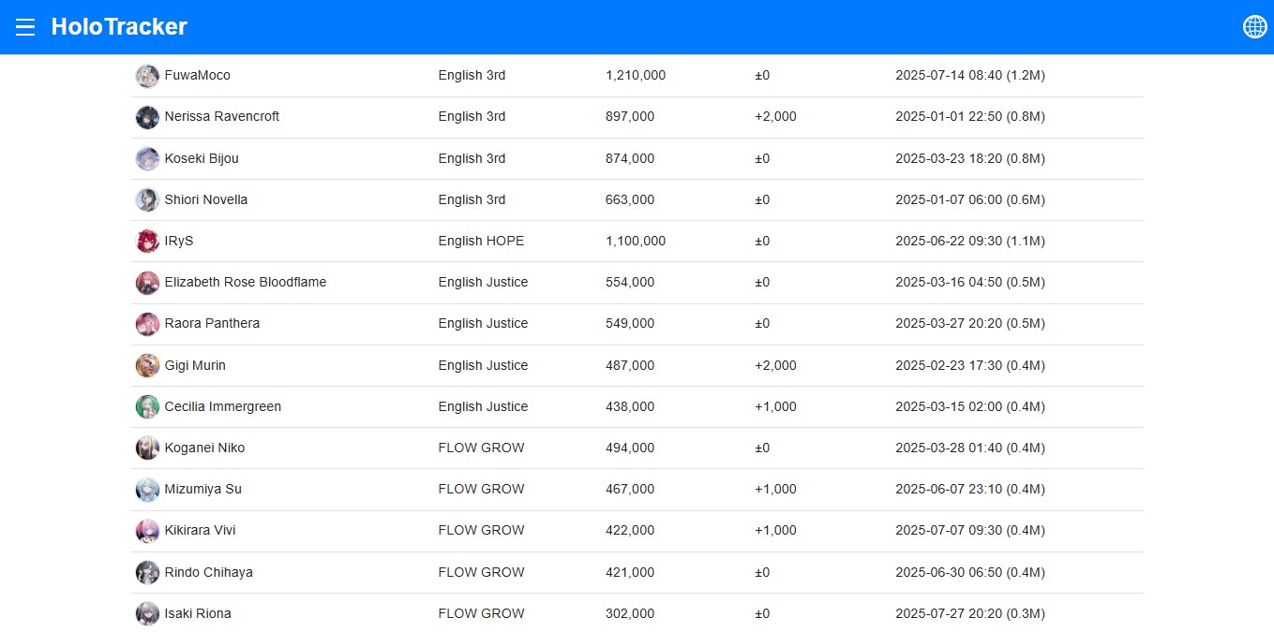This screenshot has height=632, width=1274.
Task: Open the language globe icon
Action: click(x=1254, y=27)
